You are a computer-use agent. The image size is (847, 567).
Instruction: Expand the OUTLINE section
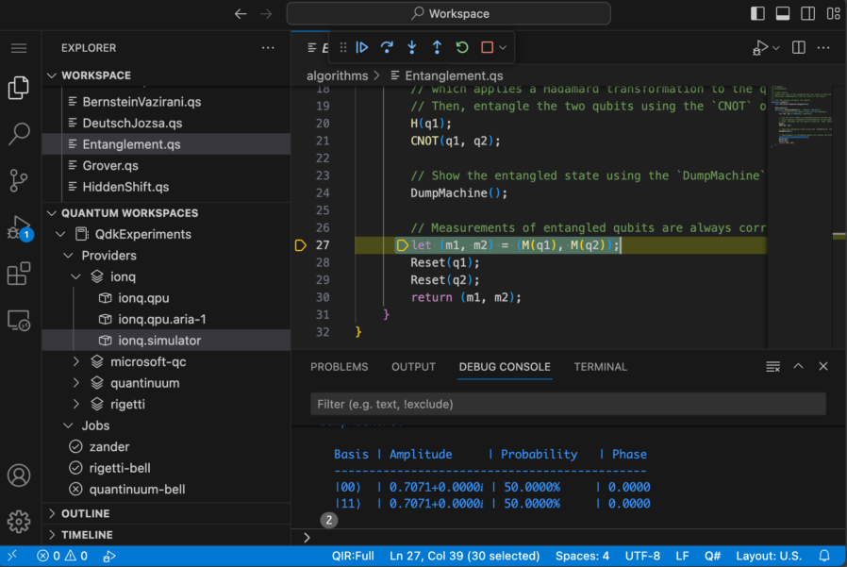(x=52, y=513)
